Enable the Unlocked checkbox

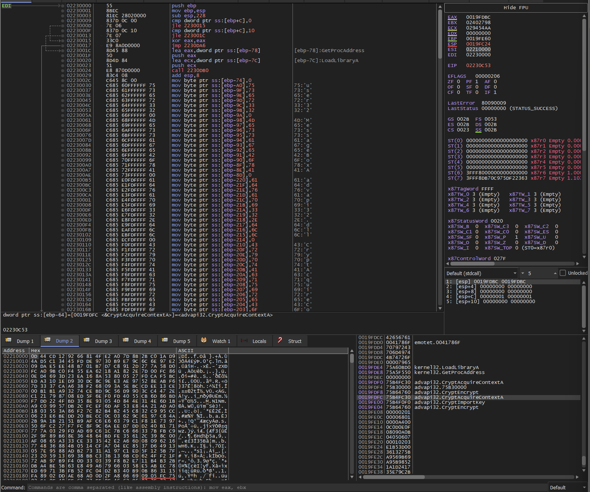563,273
